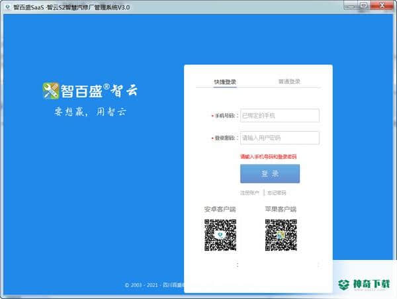Switch to the 快捷登录 tab

(225, 82)
